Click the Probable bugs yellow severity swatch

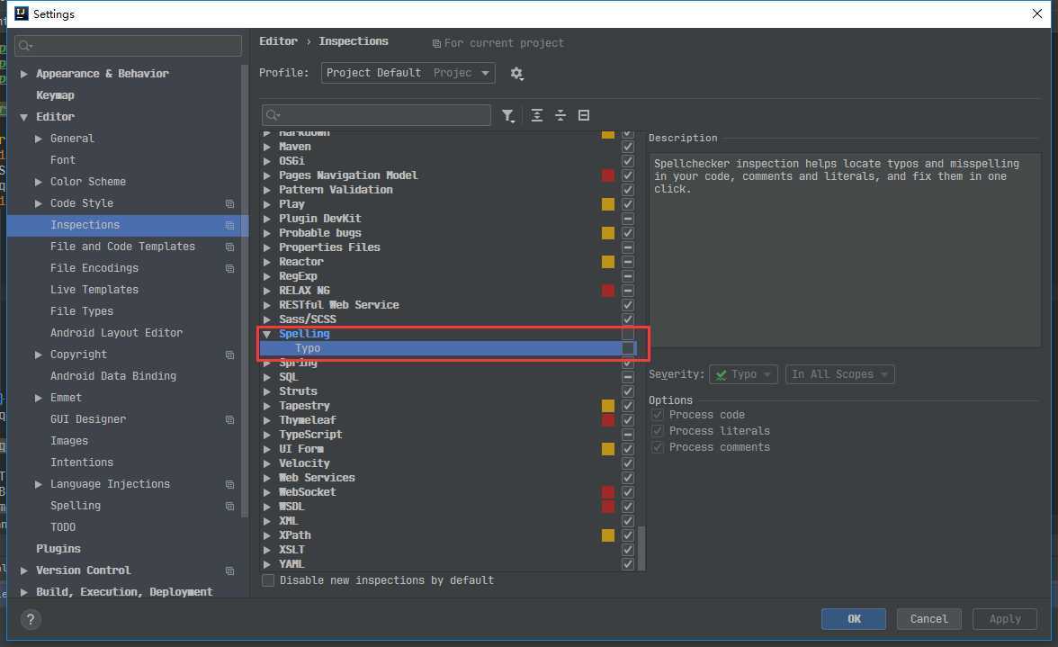[608, 233]
